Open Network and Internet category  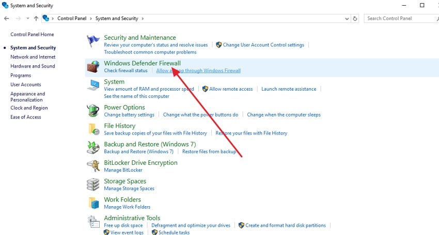tap(33, 57)
